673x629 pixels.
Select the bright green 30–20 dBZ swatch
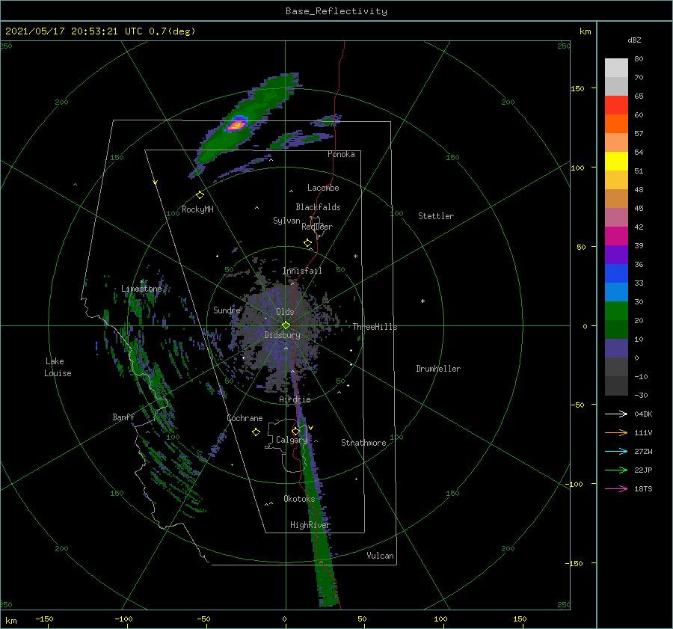tap(616, 311)
